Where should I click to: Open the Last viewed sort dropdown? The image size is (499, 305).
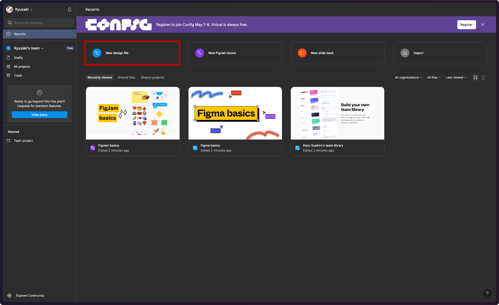(456, 77)
